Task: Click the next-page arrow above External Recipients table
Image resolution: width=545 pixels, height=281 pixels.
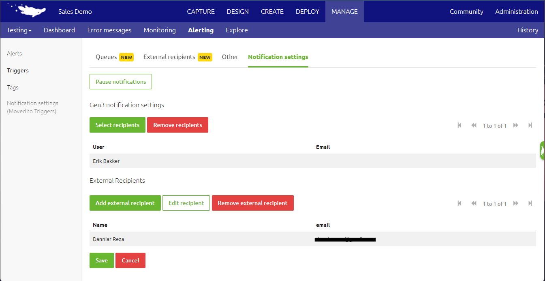Action: point(515,203)
